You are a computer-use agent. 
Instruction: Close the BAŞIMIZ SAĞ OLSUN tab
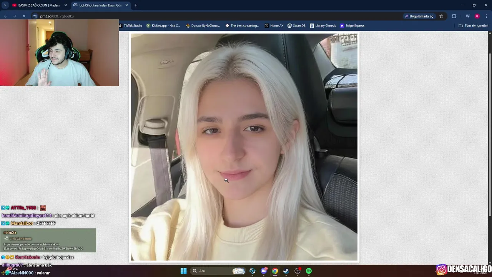tap(65, 5)
